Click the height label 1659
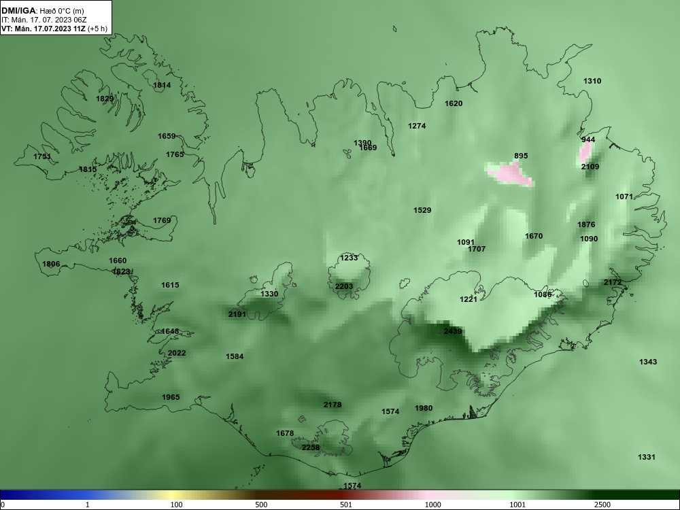 coord(167,136)
